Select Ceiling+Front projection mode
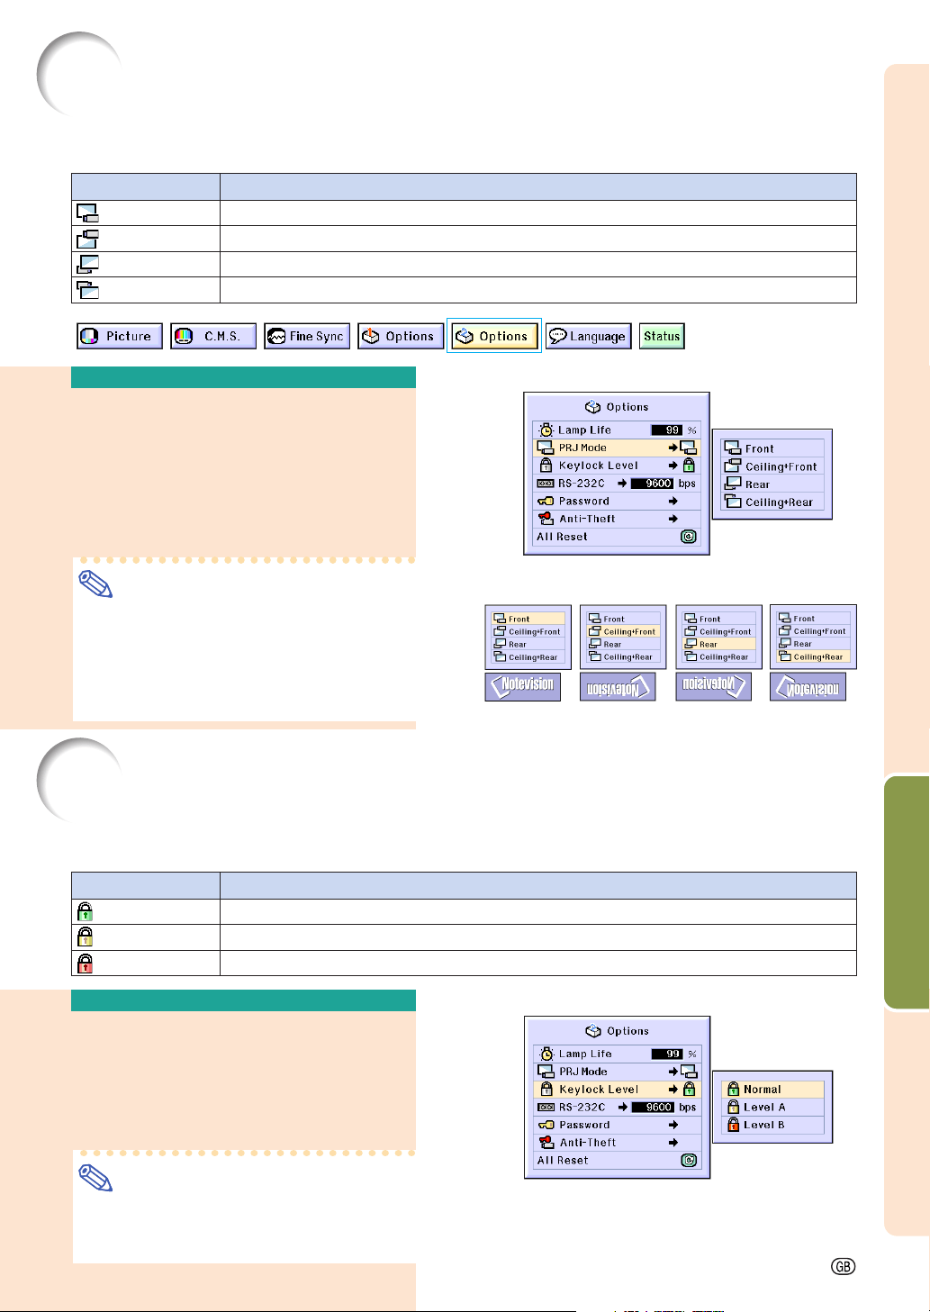Image resolution: width=930 pixels, height=1312 pixels. pos(772,466)
